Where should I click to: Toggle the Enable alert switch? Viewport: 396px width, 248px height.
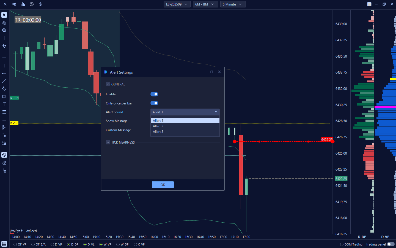154,94
